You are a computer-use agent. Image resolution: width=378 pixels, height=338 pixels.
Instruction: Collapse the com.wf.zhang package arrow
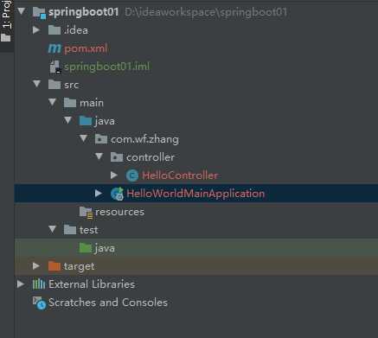(83, 138)
